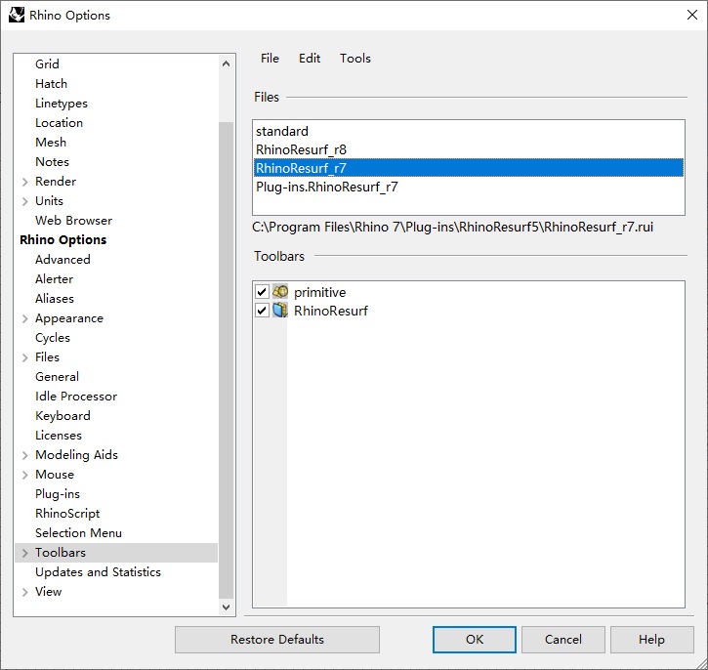Open the File menu

[270, 59]
